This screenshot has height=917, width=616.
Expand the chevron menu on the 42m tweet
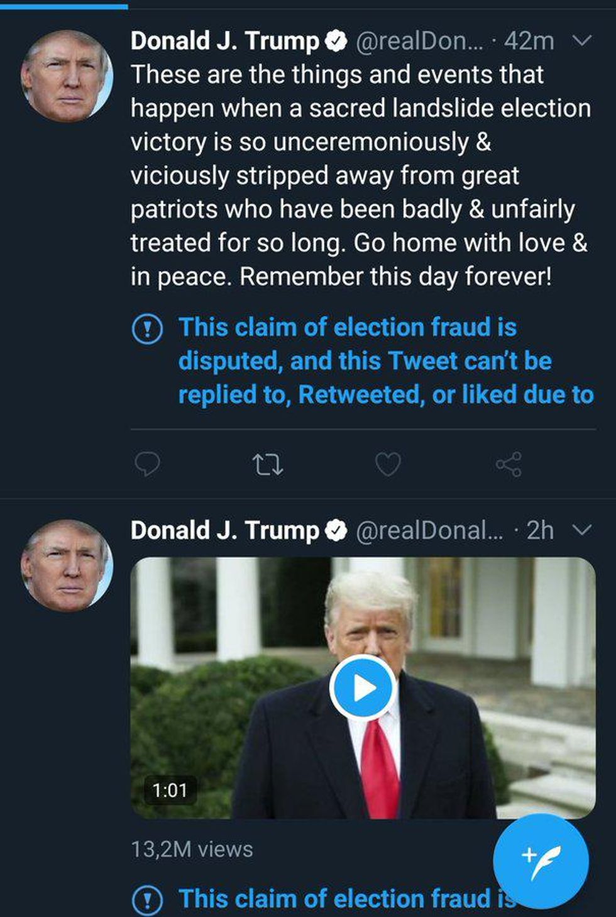point(583,41)
